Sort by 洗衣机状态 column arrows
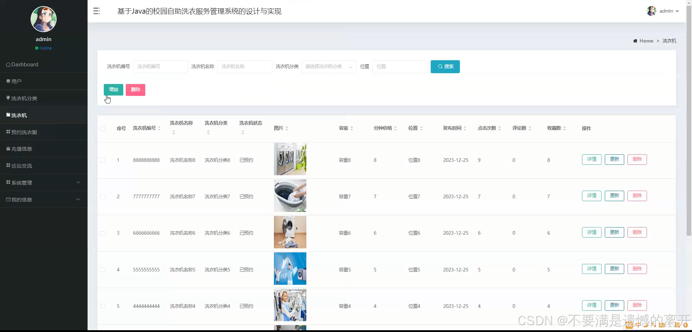Image resolution: width=692 pixels, height=332 pixels. coord(243,132)
